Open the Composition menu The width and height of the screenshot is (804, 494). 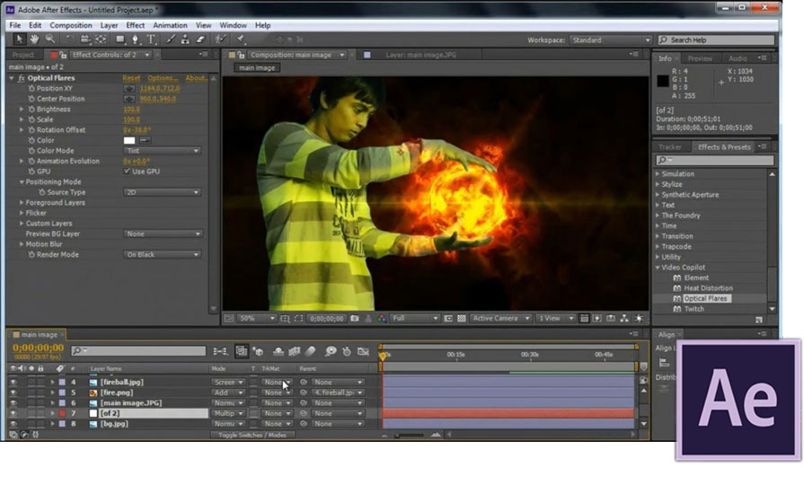pyautogui.click(x=71, y=25)
